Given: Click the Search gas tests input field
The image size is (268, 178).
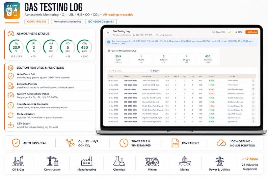Looking at the screenshot, I should click(x=128, y=71).
